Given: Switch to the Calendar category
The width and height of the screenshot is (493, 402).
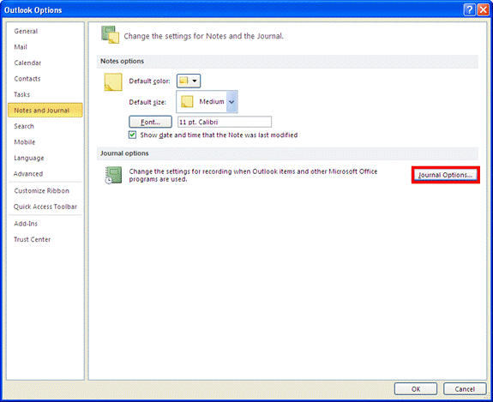Looking at the screenshot, I should point(27,63).
